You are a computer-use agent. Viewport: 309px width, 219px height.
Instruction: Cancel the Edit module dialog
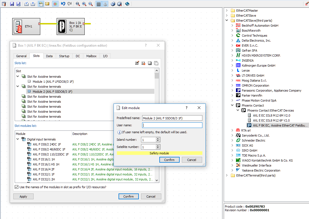tap(192, 160)
